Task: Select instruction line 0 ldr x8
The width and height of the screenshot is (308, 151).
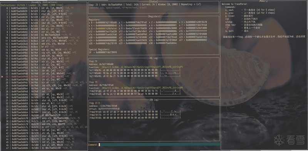Action: (40, 8)
